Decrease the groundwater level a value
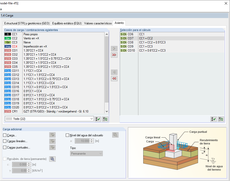Screen dimensions: 230x181 click(92, 142)
